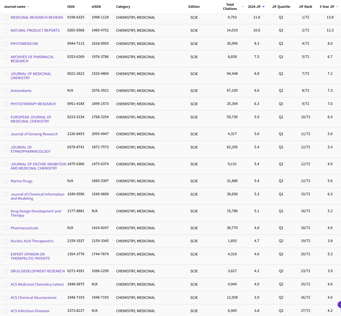Open the Natural Product Reports journal link
Image resolution: width=341 pixels, height=316 pixels.
coord(35,30)
